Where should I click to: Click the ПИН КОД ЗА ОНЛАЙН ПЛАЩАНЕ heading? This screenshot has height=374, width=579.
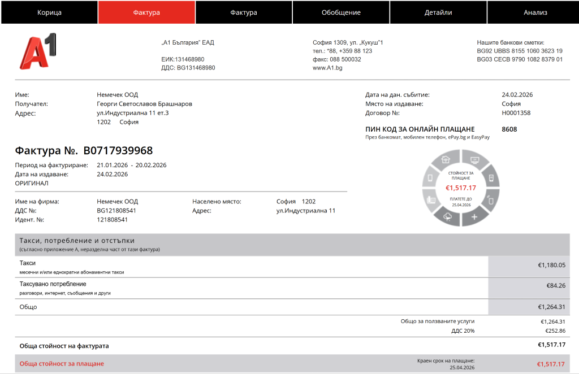point(420,129)
